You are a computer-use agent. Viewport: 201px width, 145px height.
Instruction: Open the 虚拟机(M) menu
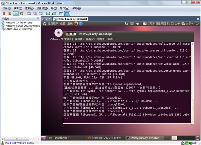click(42, 8)
